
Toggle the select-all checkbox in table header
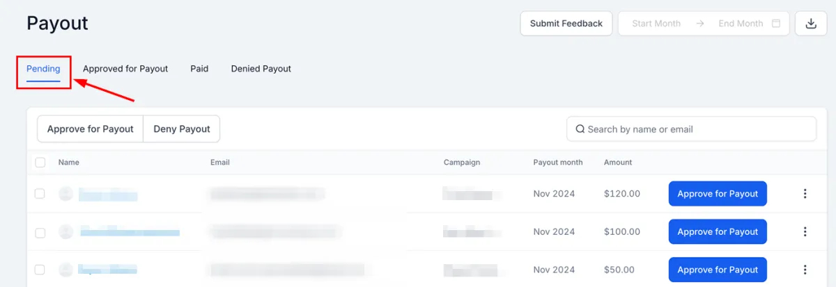[40, 163]
